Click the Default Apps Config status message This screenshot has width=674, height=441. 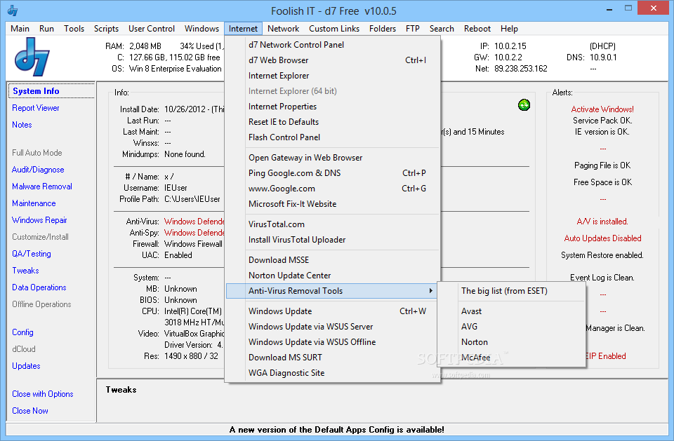[336, 429]
